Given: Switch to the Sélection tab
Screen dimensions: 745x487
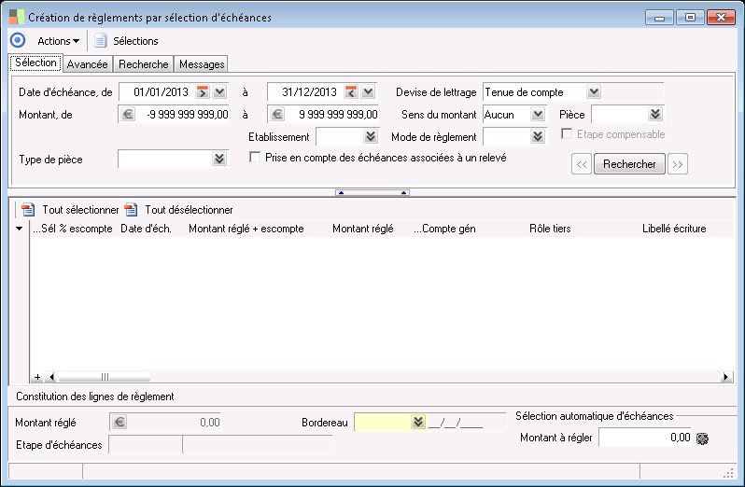Looking at the screenshot, I should coord(35,63).
